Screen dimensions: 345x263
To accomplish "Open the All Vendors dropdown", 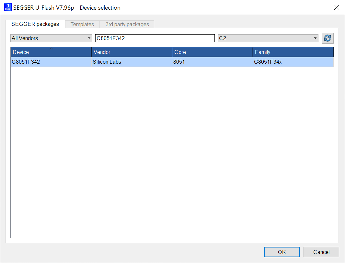I will coord(51,38).
